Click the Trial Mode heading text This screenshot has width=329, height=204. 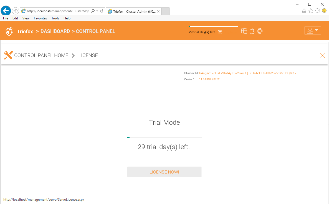164,123
